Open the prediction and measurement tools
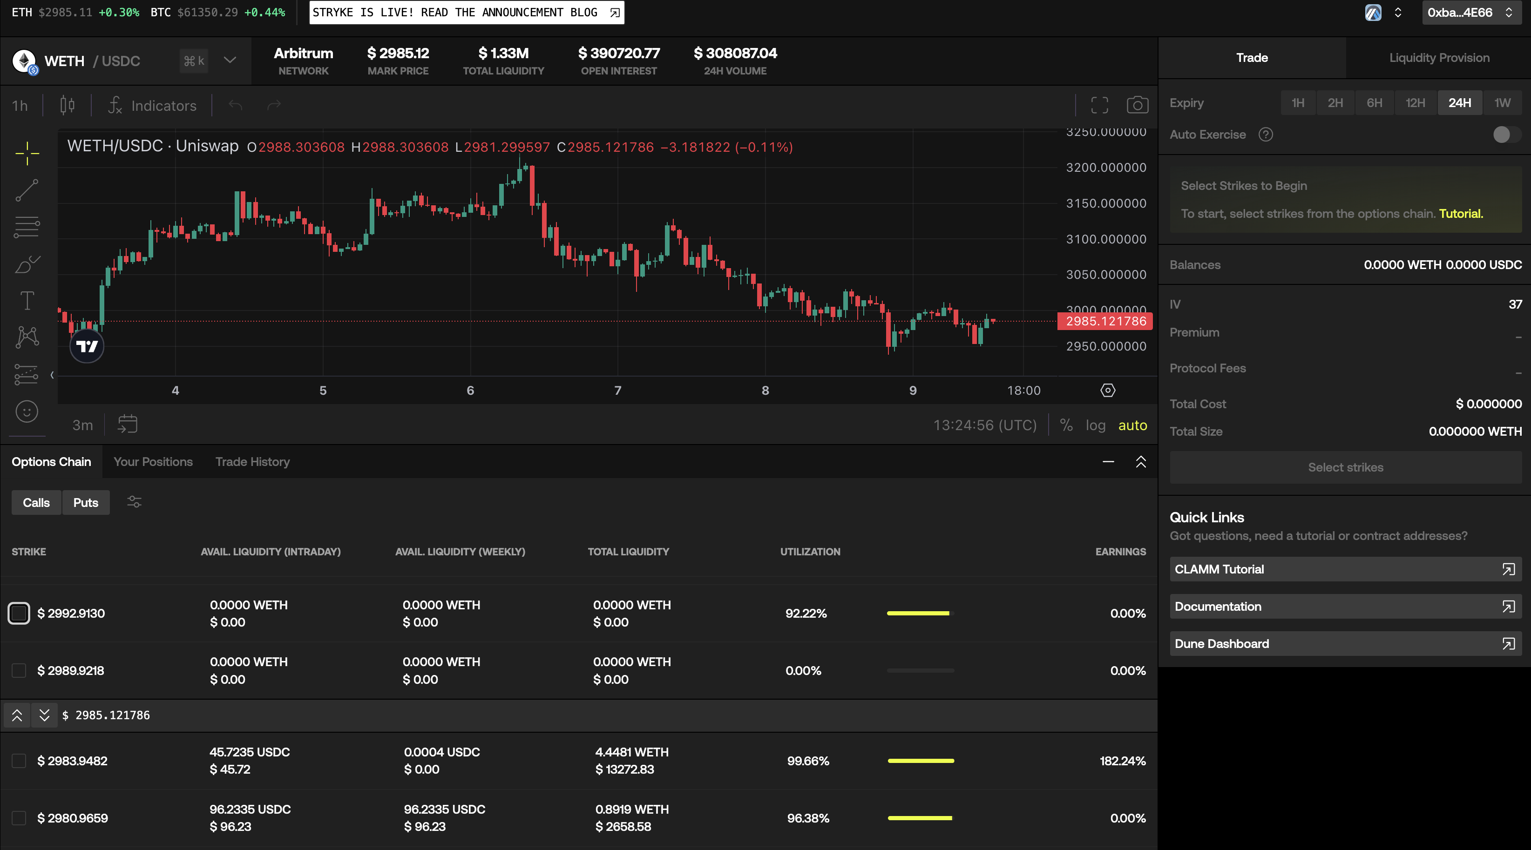The width and height of the screenshot is (1531, 850). [x=27, y=374]
